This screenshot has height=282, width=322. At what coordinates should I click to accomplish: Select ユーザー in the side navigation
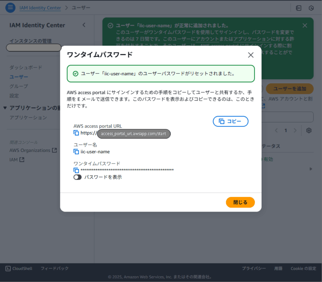[x=19, y=77]
